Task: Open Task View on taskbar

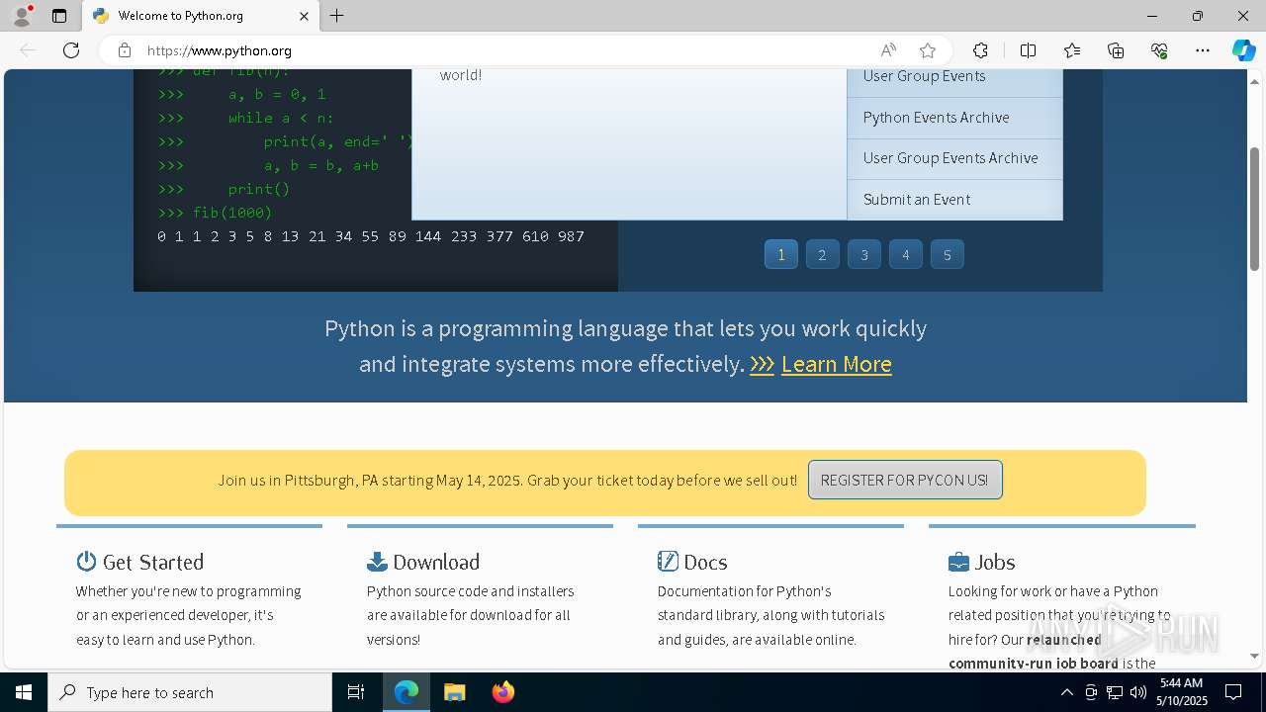Action: pyautogui.click(x=356, y=692)
